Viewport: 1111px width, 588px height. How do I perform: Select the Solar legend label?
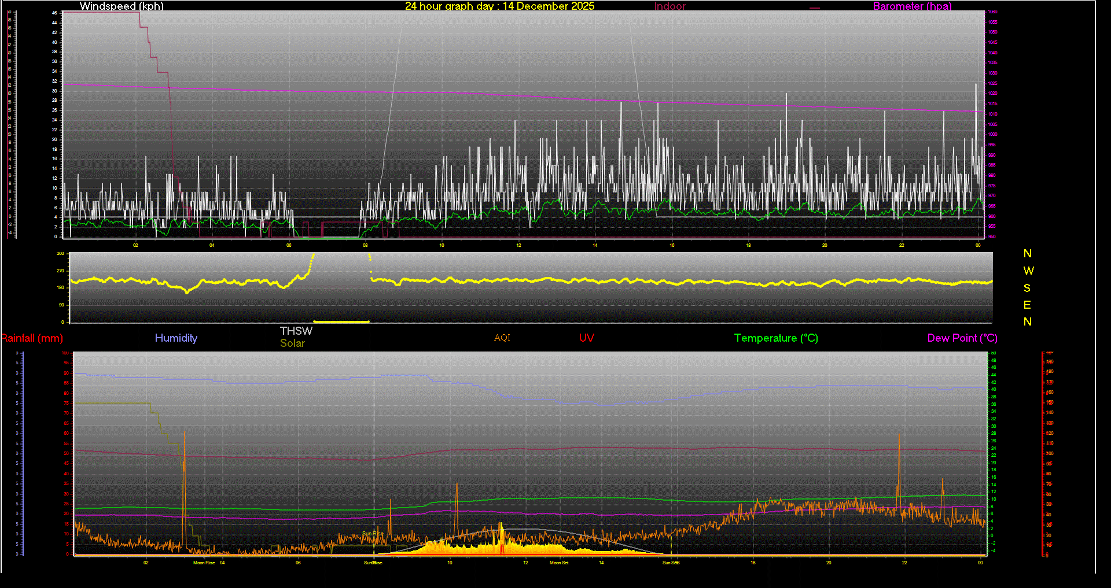point(292,343)
